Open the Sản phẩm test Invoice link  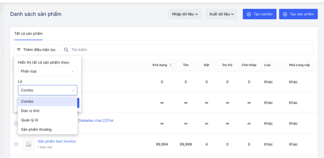(x=57, y=141)
